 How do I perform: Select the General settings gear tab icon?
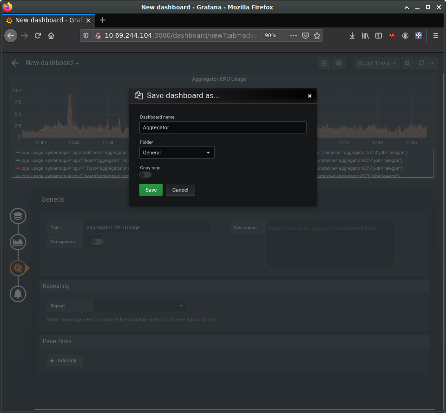tap(19, 268)
